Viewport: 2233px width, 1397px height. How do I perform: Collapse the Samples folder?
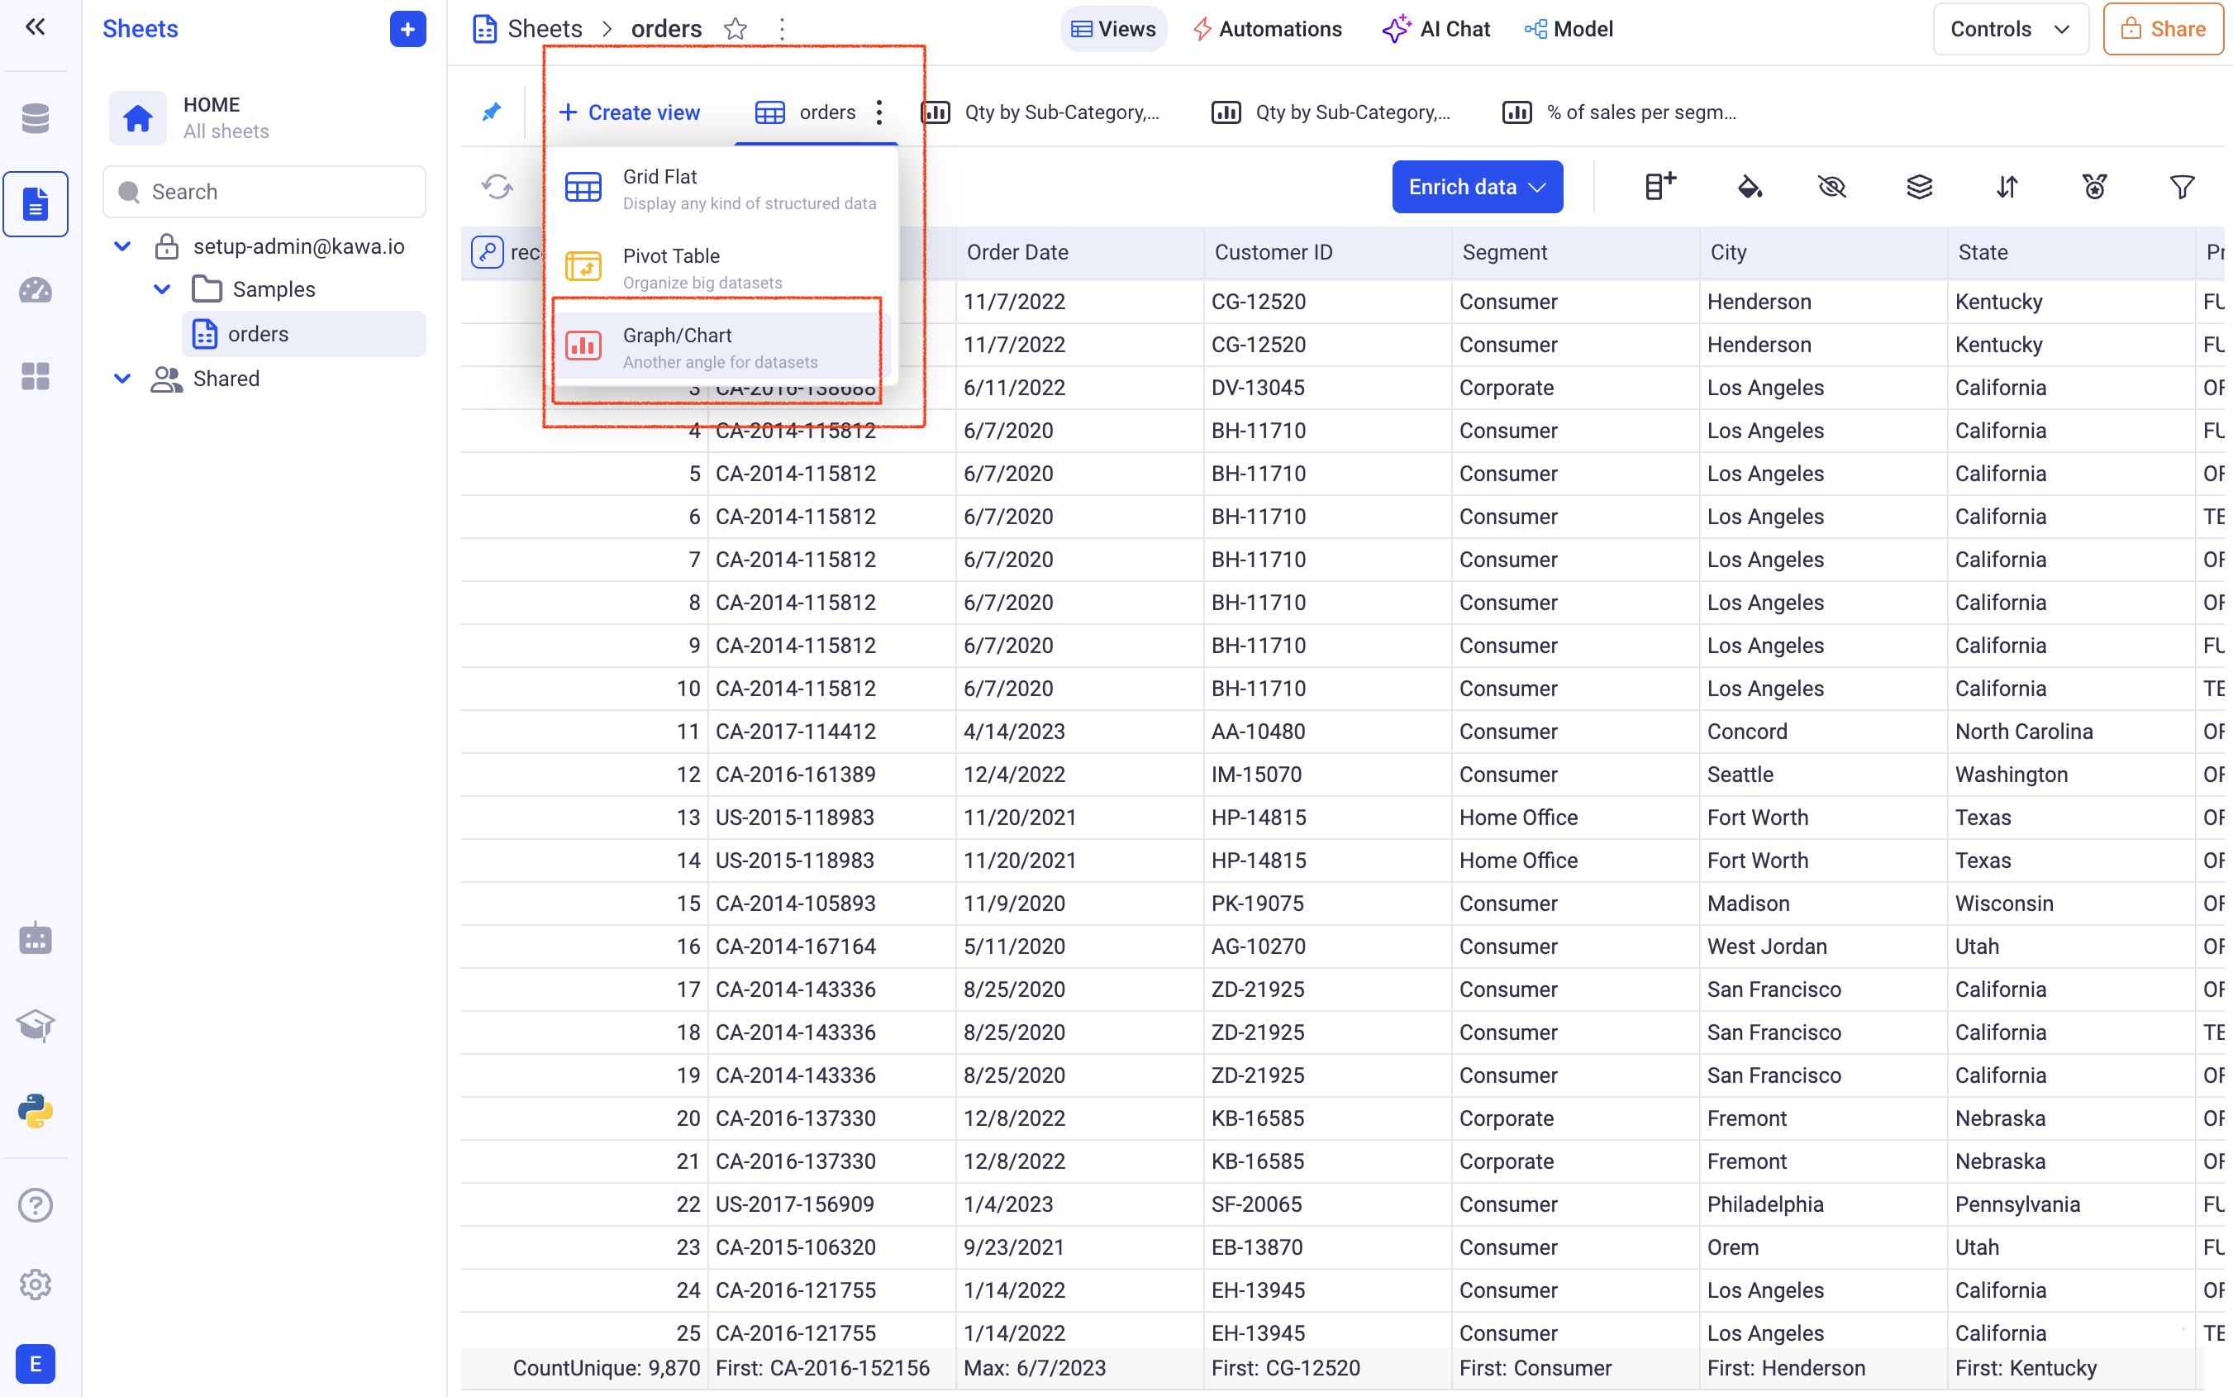[162, 289]
